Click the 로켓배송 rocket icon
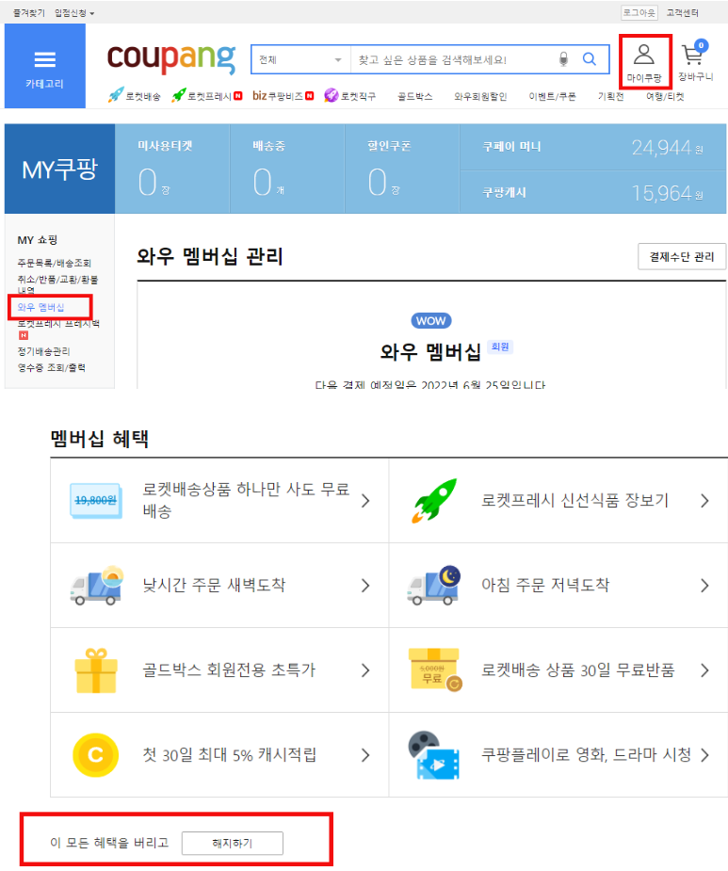 point(115,95)
